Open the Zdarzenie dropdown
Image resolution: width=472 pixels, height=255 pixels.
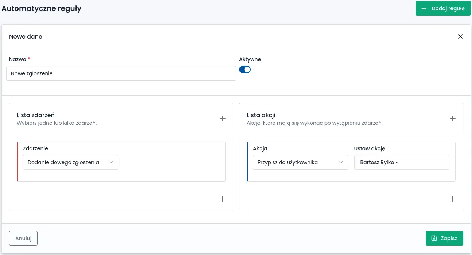71,162
